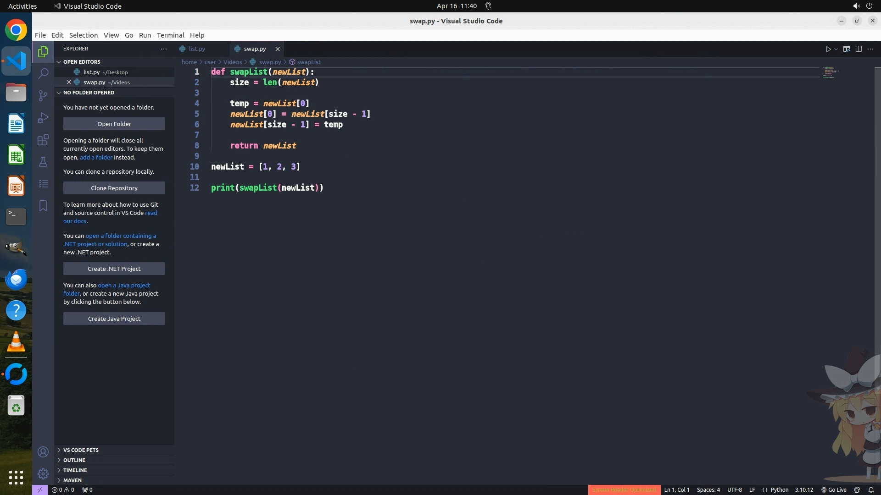Click the Manage gear icon
Screen dimensions: 881x495
(x=43, y=473)
